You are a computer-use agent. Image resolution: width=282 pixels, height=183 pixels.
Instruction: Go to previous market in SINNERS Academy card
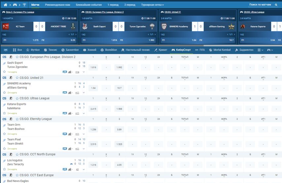228,34
